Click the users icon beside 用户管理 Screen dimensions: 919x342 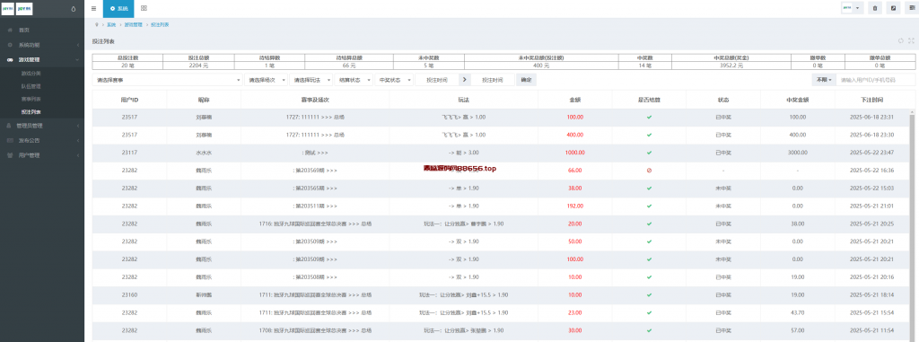coord(10,155)
